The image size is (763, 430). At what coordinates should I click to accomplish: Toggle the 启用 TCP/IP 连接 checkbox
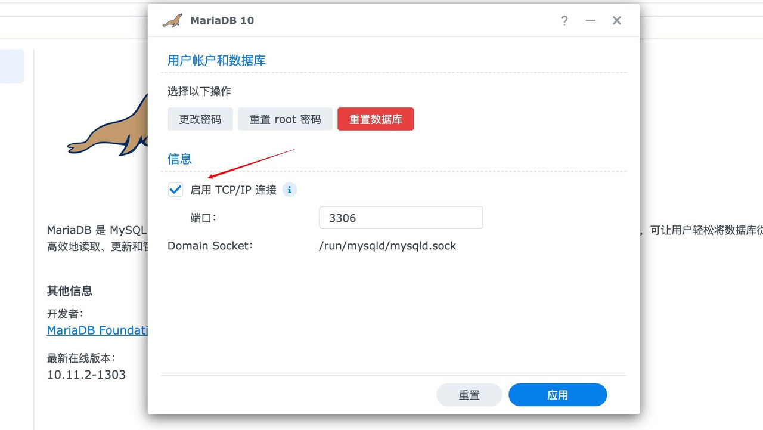[x=175, y=190]
